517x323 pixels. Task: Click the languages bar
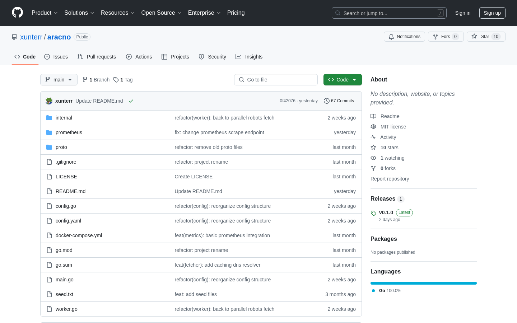[x=424, y=283]
